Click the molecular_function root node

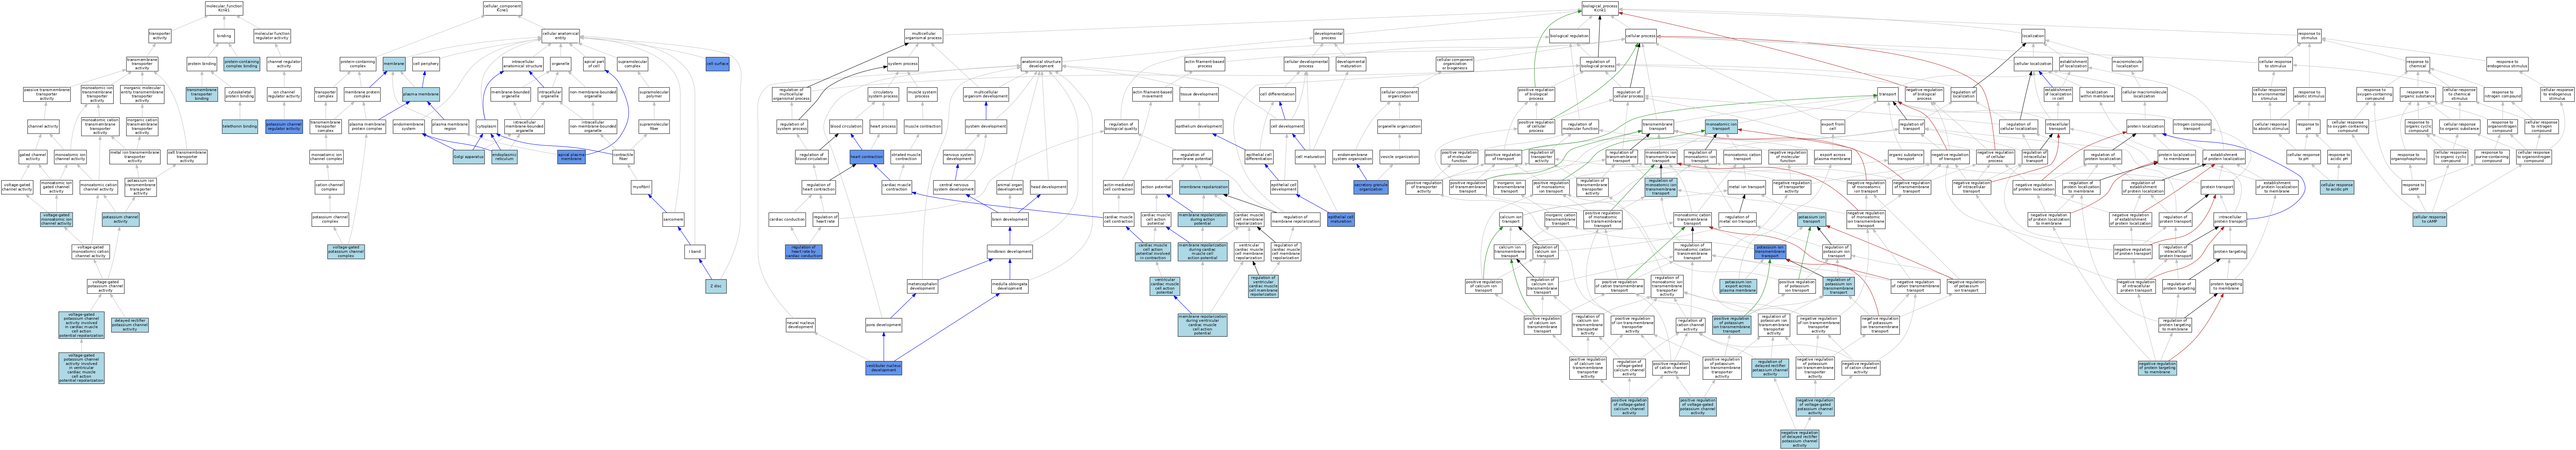point(224,8)
